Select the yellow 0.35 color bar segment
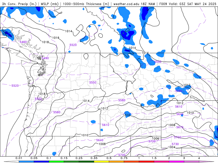Viewport: 218px width, 163px height. point(101,162)
